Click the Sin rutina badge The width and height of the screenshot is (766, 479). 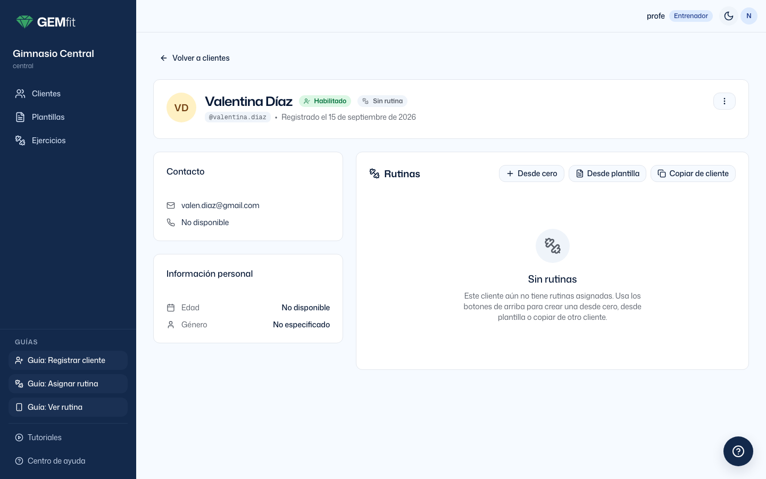coord(382,101)
